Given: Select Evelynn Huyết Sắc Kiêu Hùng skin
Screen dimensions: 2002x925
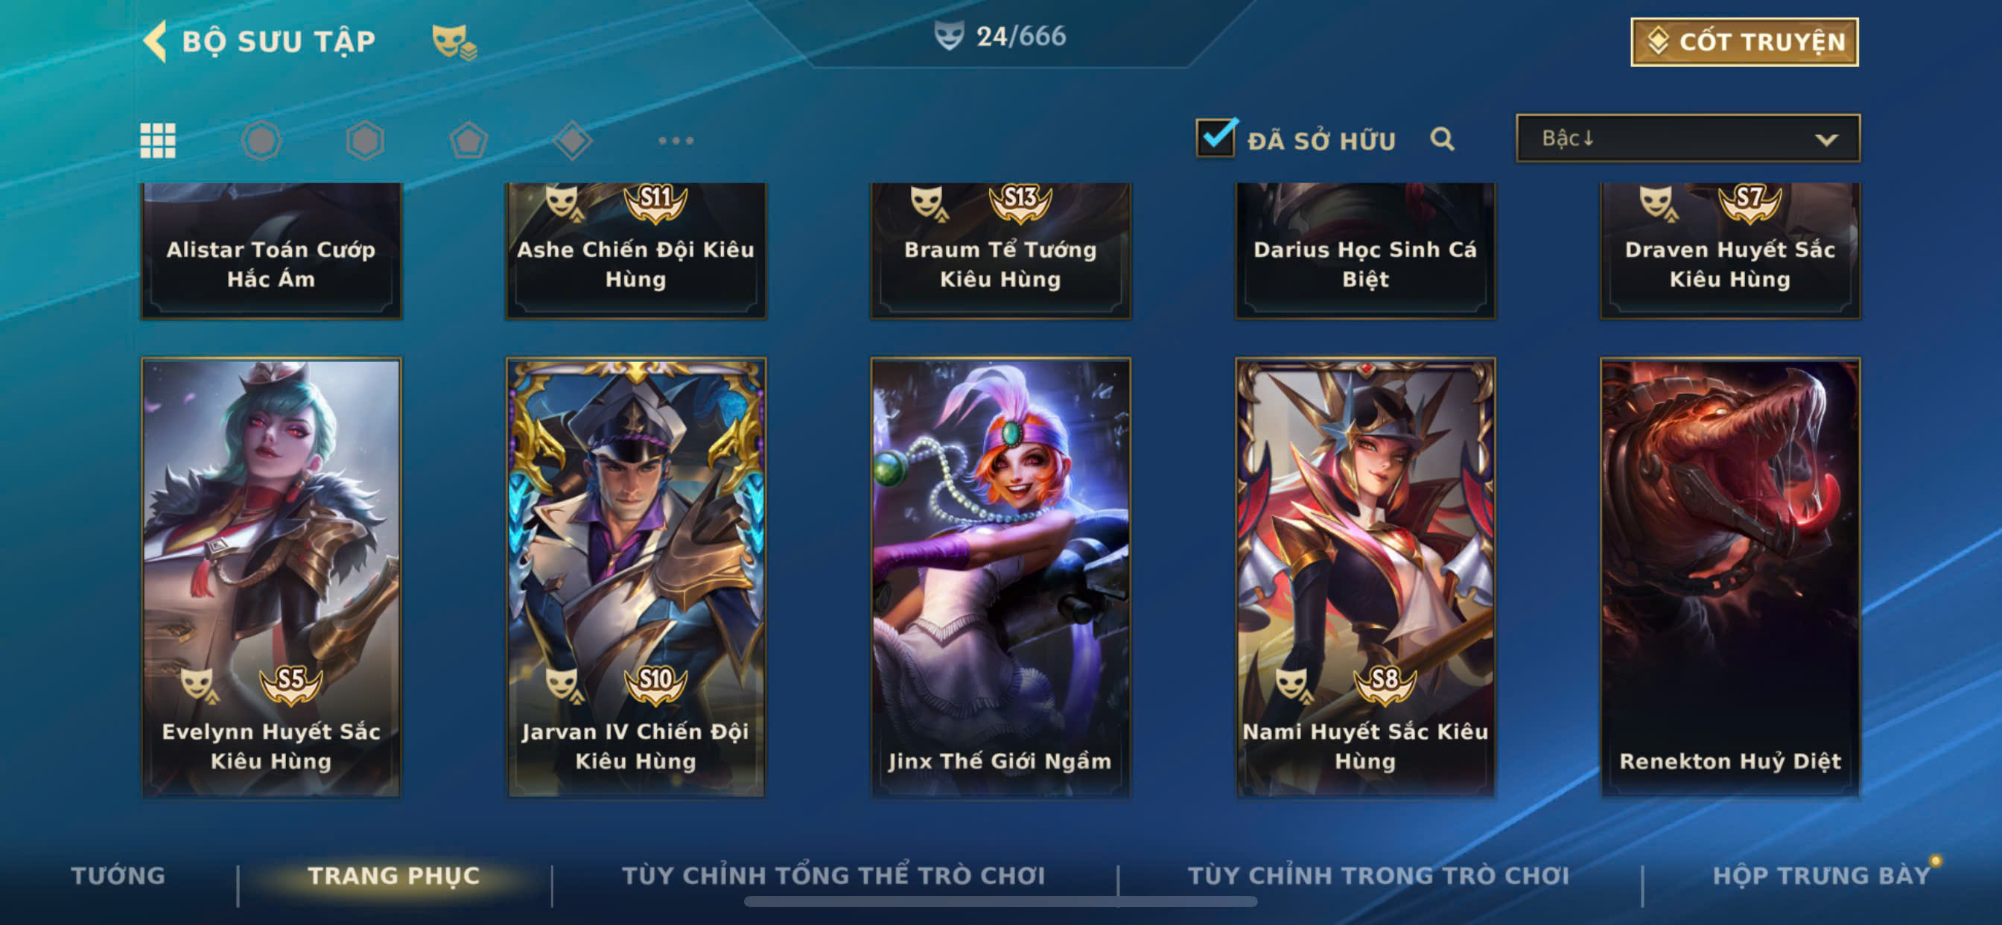Looking at the screenshot, I should click(271, 576).
